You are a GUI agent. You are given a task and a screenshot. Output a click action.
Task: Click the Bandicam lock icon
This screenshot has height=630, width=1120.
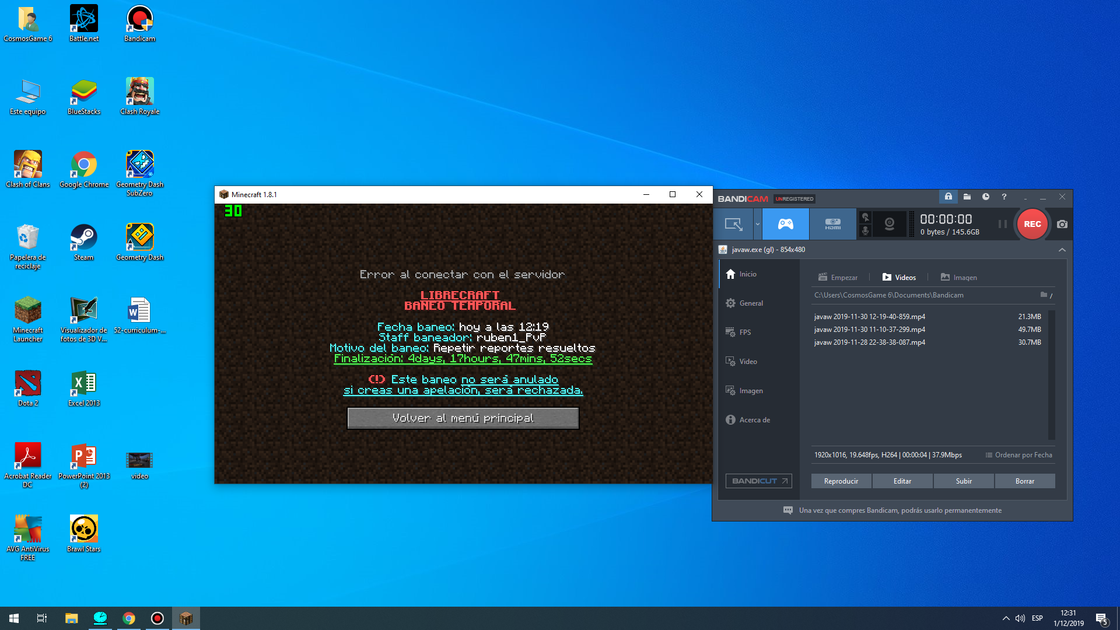tap(949, 197)
